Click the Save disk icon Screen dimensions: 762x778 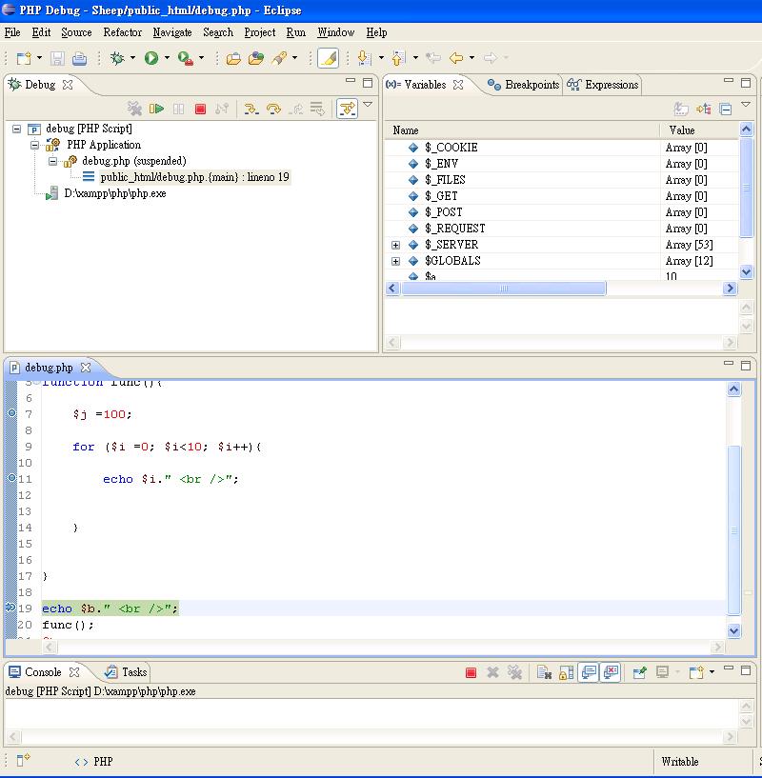click(57, 58)
